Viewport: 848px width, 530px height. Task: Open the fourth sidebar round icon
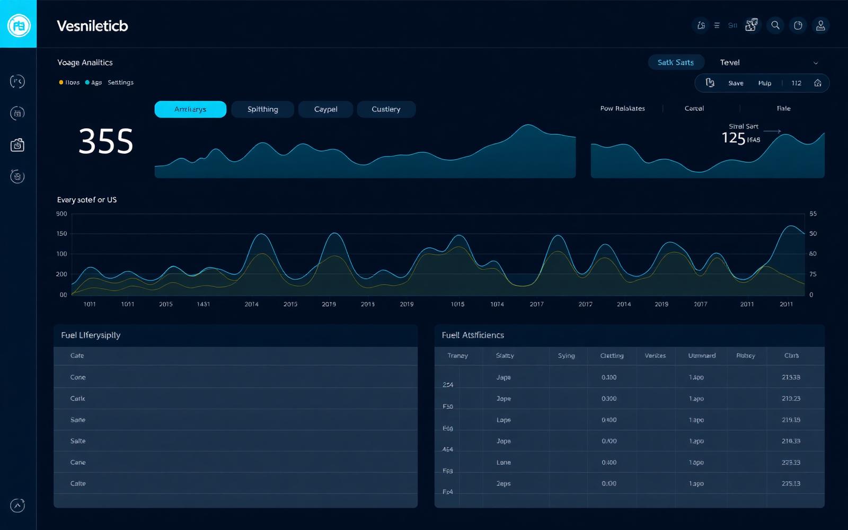(x=17, y=176)
